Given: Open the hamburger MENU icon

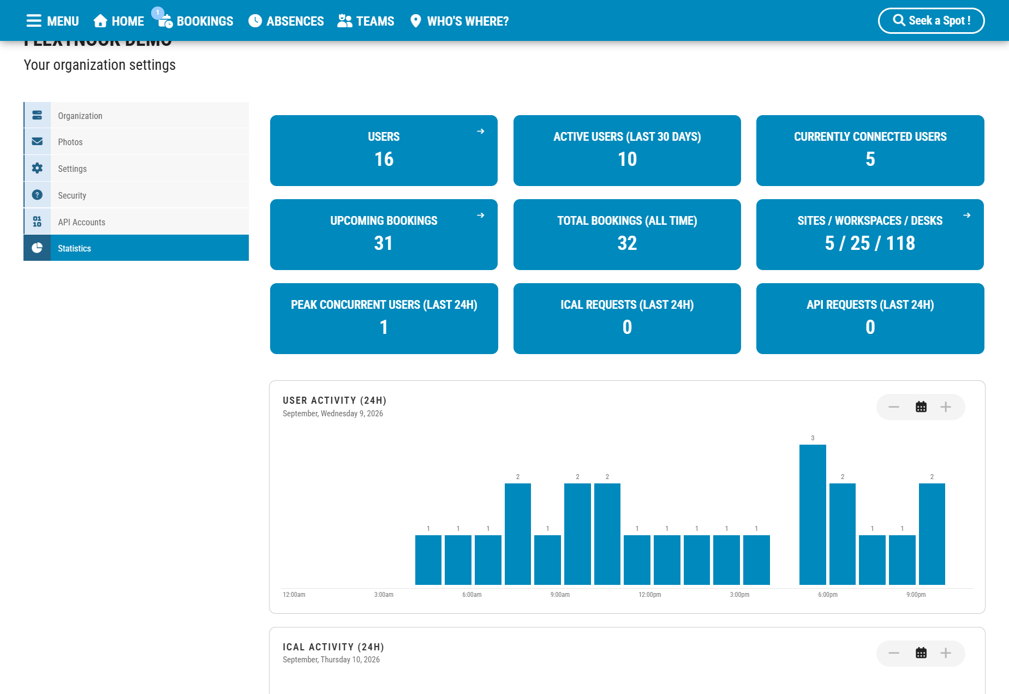Looking at the screenshot, I should 34,21.
